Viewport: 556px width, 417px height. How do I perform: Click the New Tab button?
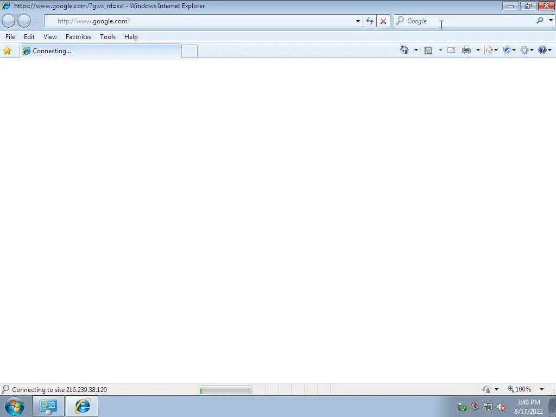pos(189,52)
